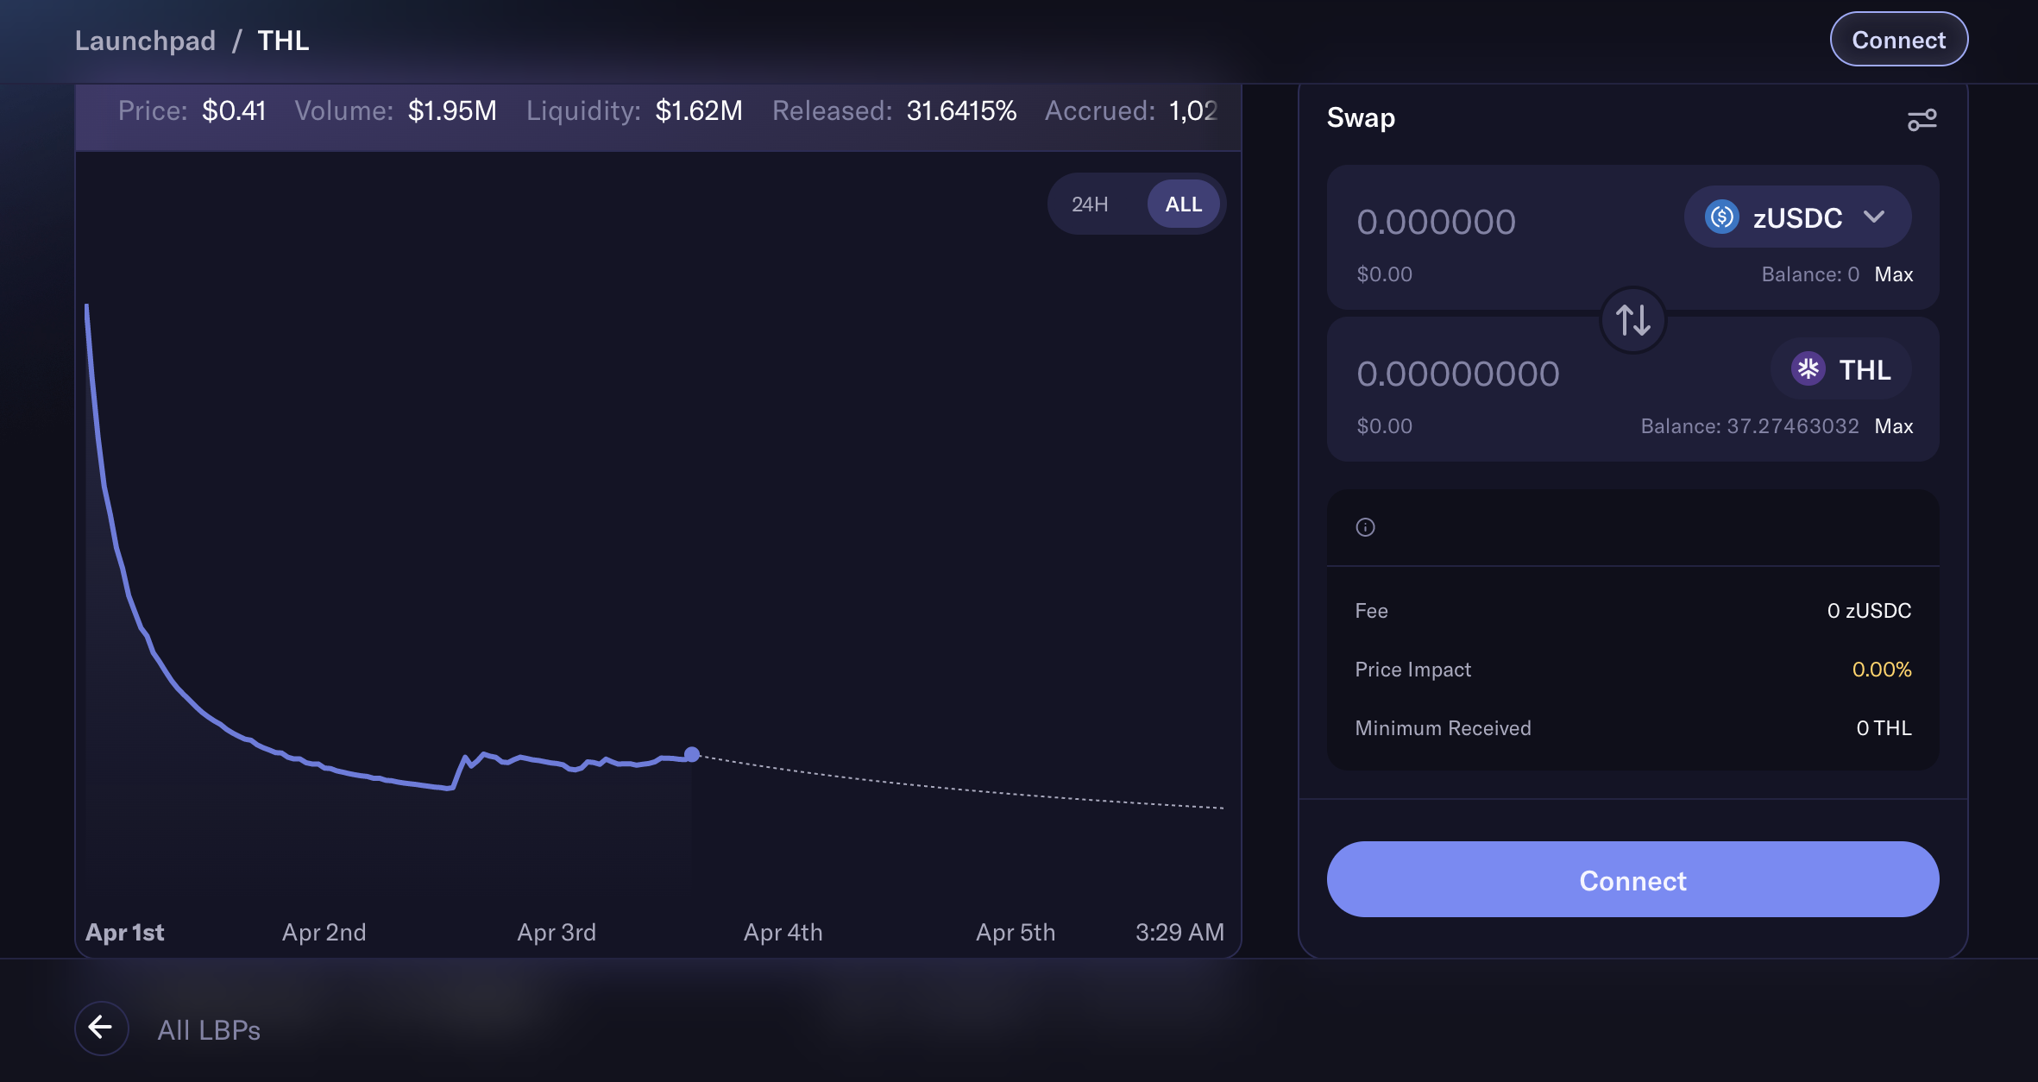Click THL breadcrumb item
This screenshot has height=1082, width=2038.
(x=283, y=41)
